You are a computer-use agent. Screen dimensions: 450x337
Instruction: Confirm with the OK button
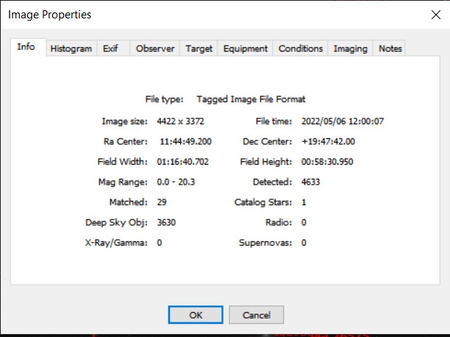tap(196, 315)
